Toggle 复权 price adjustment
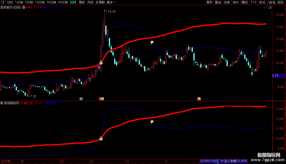Image resolution: width=286 pixels, height=164 pixels. click(x=209, y=2)
